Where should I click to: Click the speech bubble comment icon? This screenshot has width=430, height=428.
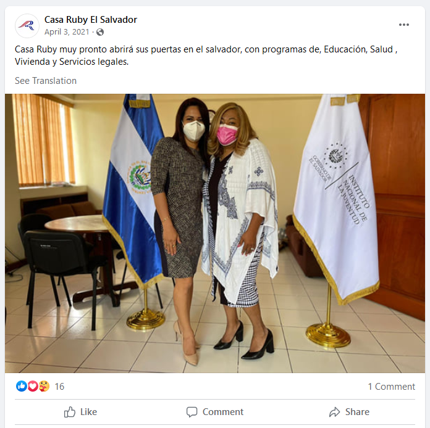coord(192,412)
